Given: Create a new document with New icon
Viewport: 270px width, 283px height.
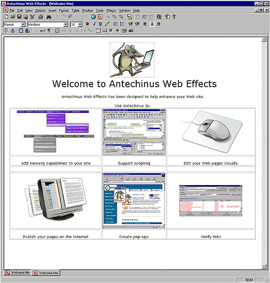Looking at the screenshot, I should [7, 17].
